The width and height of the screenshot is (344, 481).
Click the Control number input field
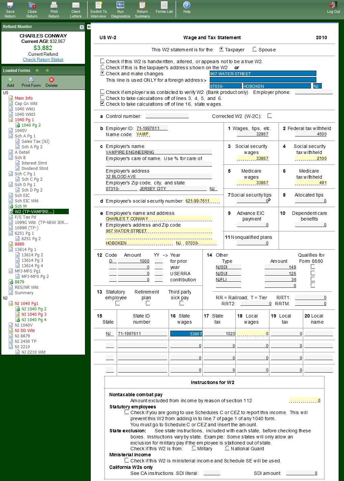167,116
